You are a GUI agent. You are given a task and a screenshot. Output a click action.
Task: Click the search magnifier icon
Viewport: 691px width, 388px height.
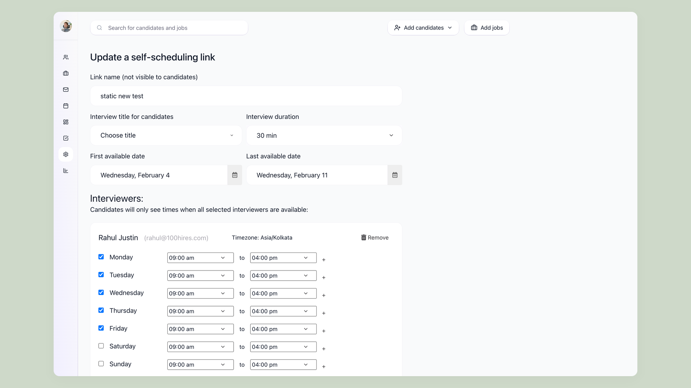coord(99,28)
